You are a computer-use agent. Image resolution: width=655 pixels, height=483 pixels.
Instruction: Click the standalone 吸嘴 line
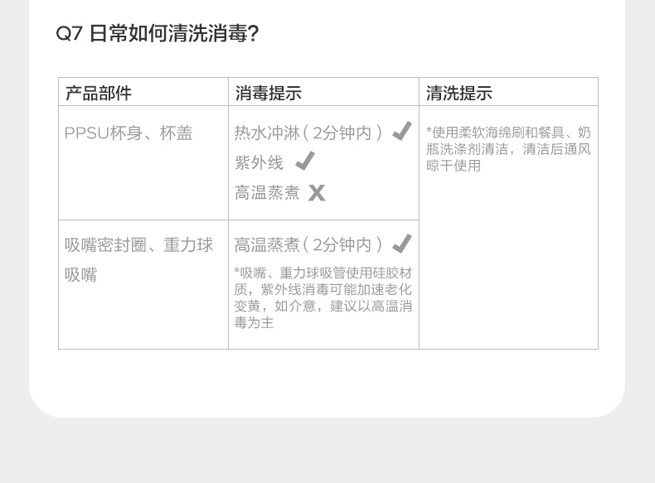[x=81, y=275]
